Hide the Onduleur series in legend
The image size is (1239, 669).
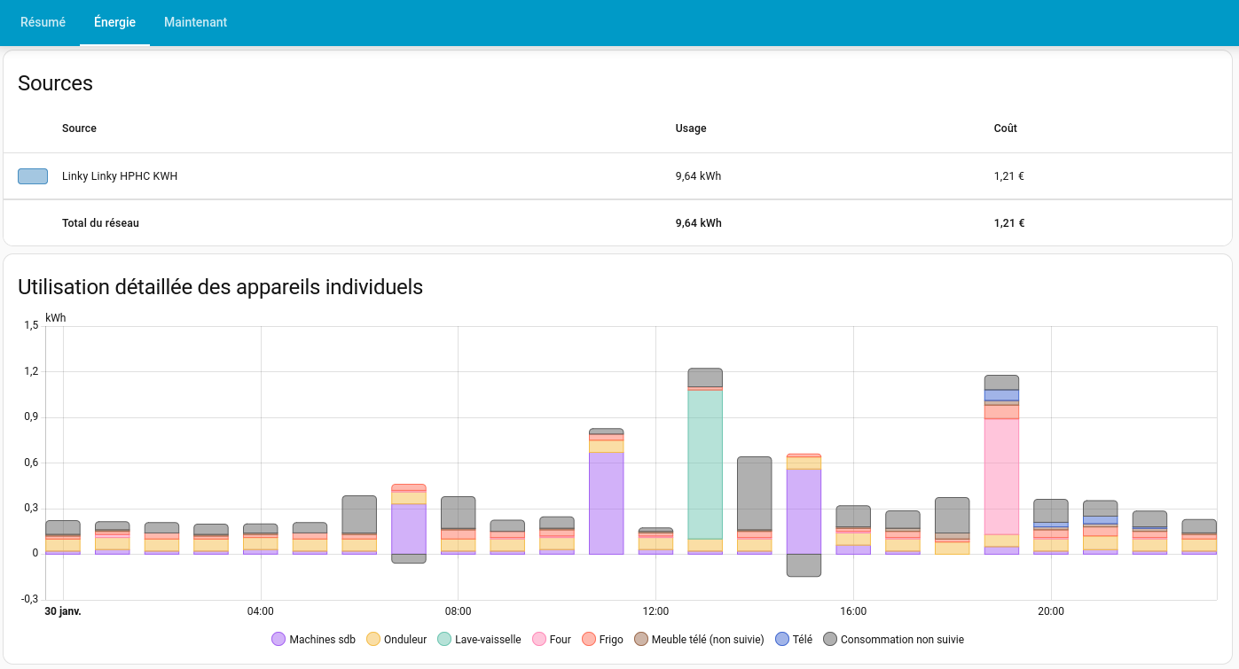coord(396,639)
